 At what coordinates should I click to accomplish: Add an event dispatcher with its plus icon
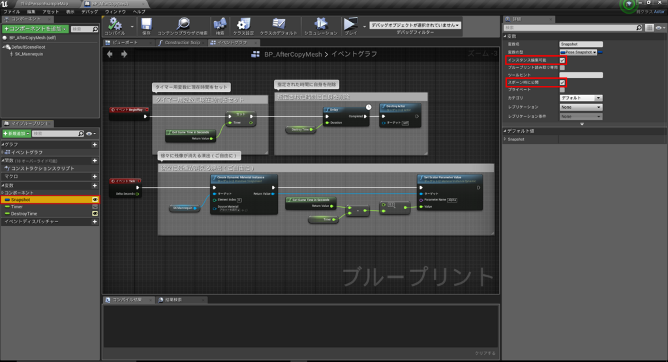(x=95, y=221)
